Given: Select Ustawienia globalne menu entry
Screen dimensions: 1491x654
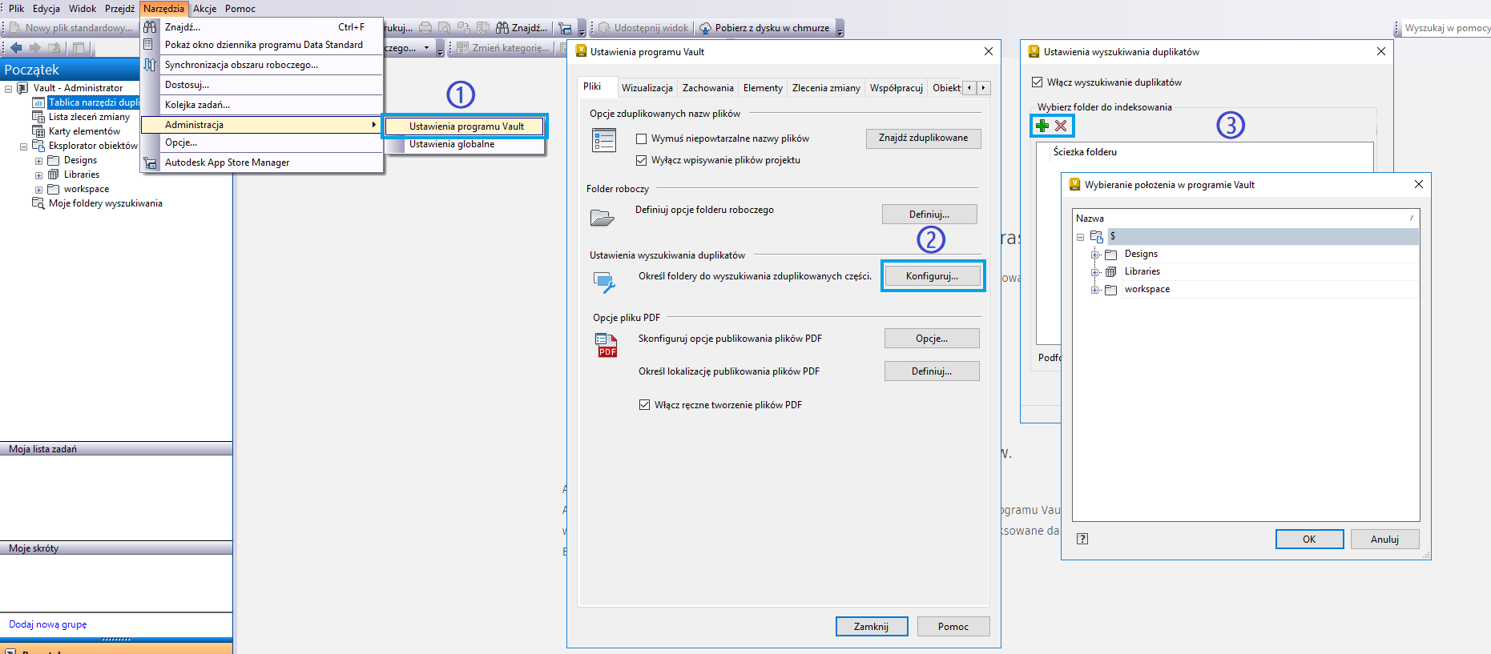Looking at the screenshot, I should coord(465,144).
